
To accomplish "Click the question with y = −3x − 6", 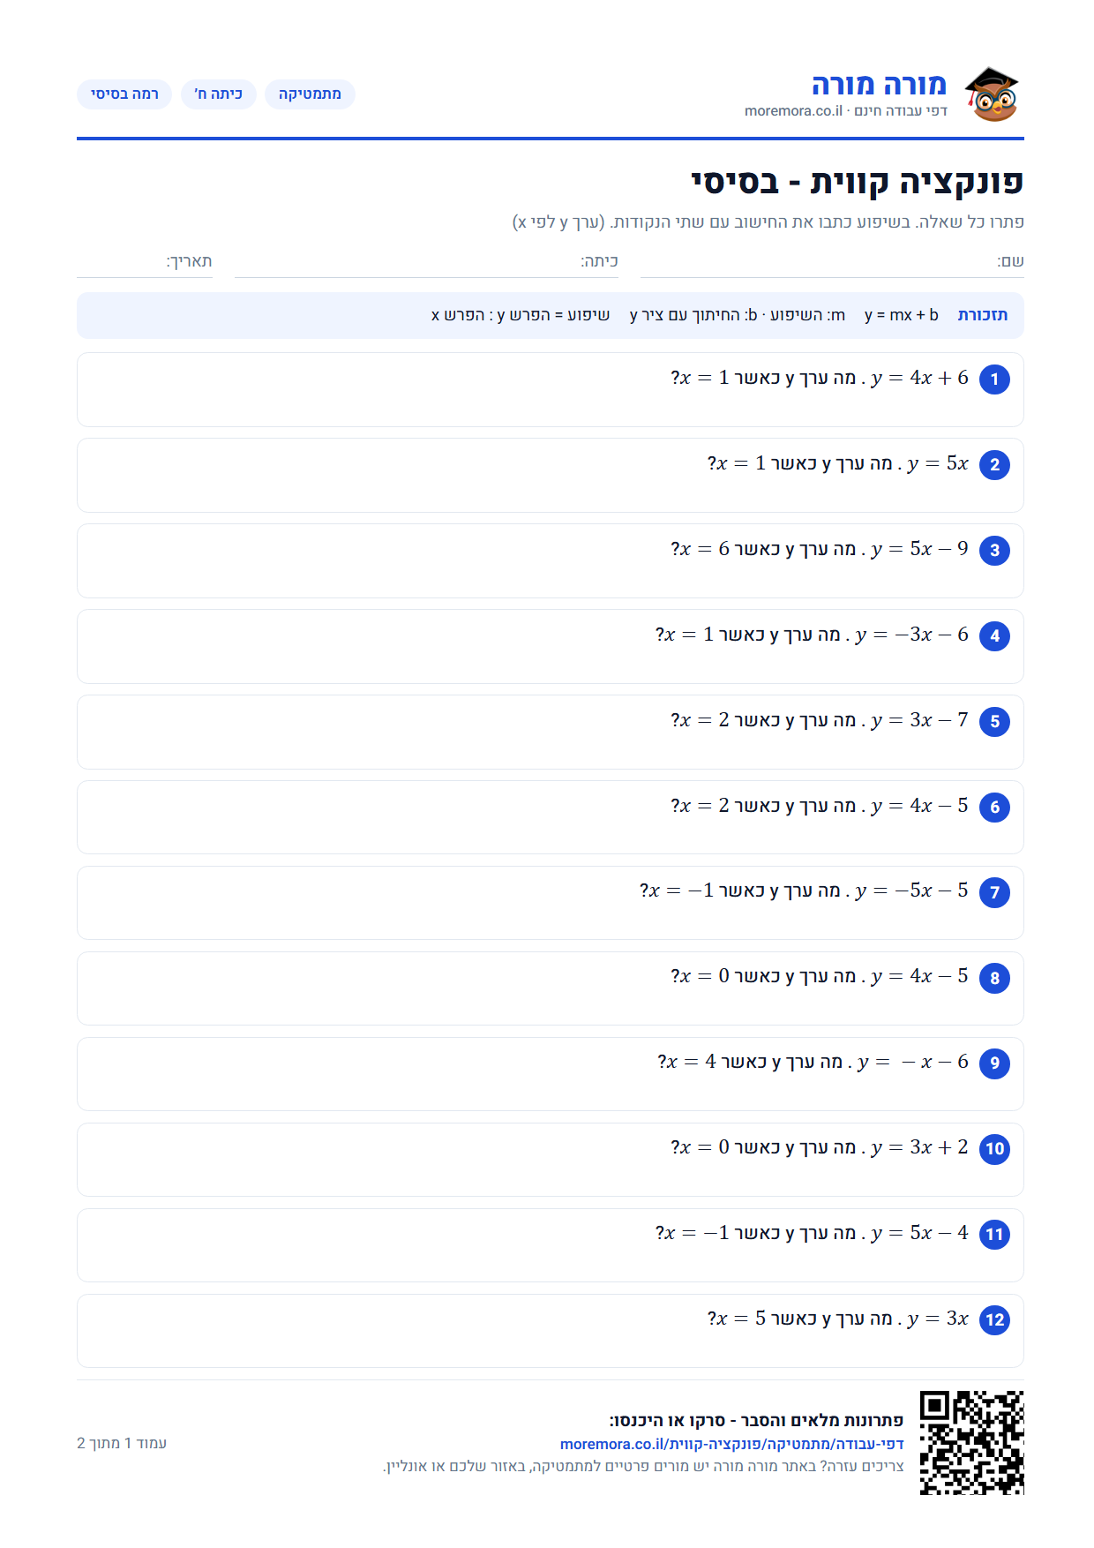I will click(x=551, y=647).
